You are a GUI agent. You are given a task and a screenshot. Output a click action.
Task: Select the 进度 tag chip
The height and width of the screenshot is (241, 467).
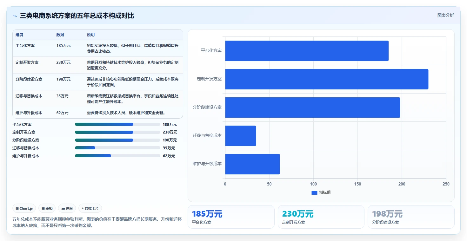pos(67,208)
